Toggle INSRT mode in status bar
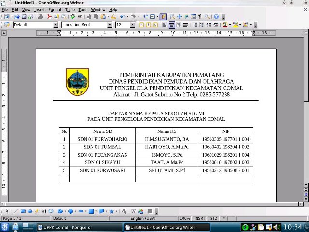Image resolution: width=309 pixels, height=232 pixels. pyautogui.click(x=199, y=218)
